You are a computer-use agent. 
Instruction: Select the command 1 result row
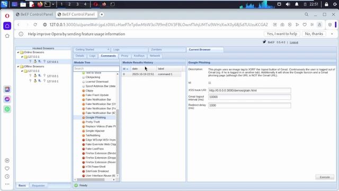point(151,74)
